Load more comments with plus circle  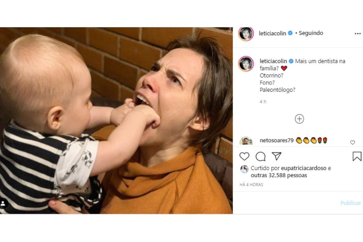click(299, 119)
